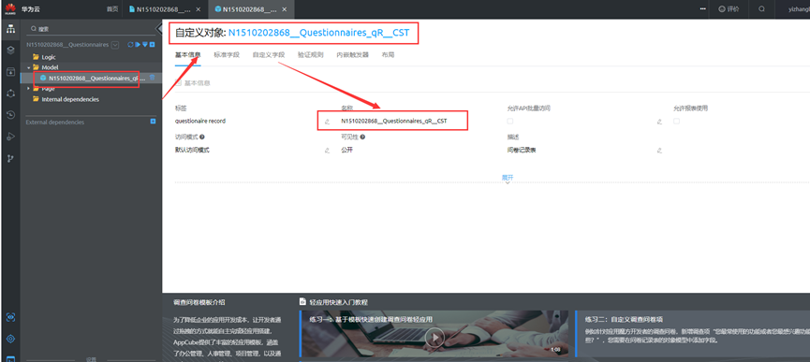Open the three-dots more menu in top bar
810x362 pixels.
702,8
